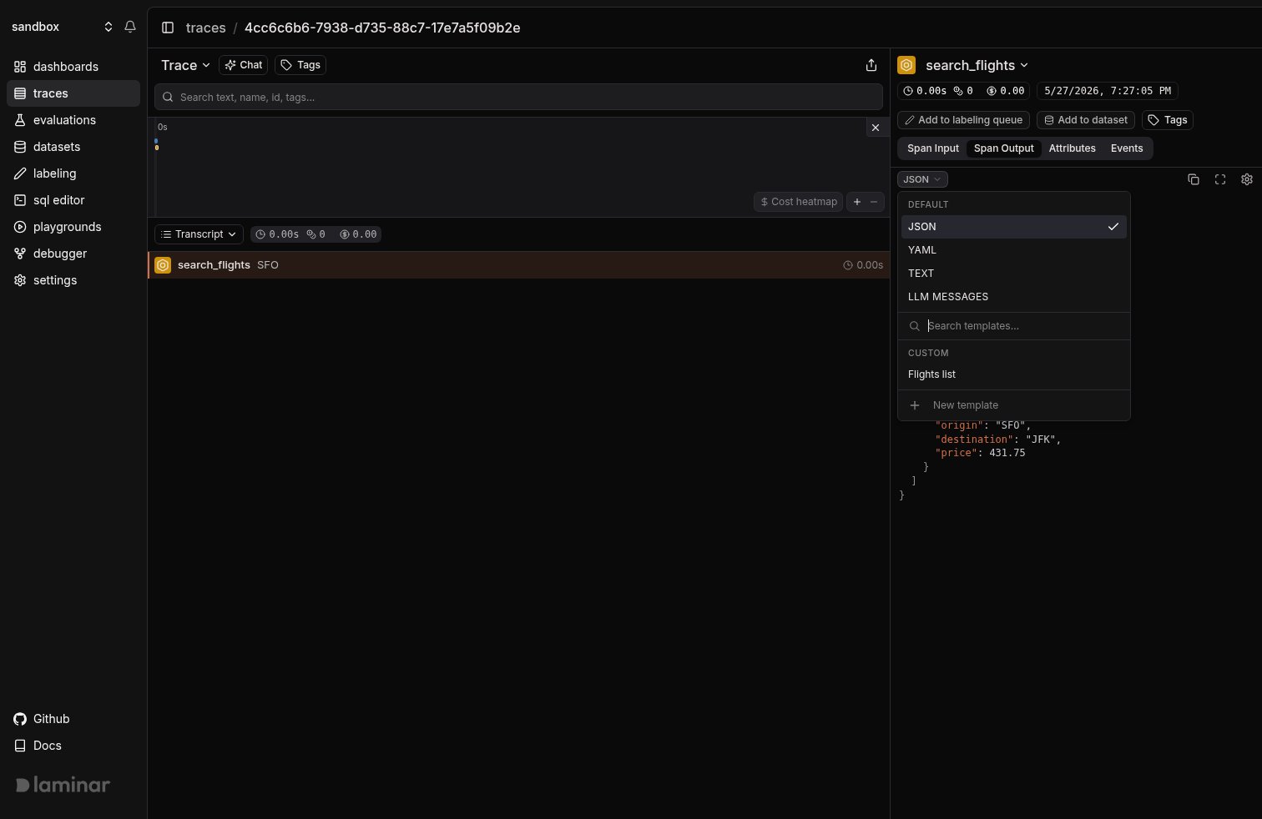Screen dimensions: 1262x819
Task: Open the Trace view dropdown
Action: (185, 65)
